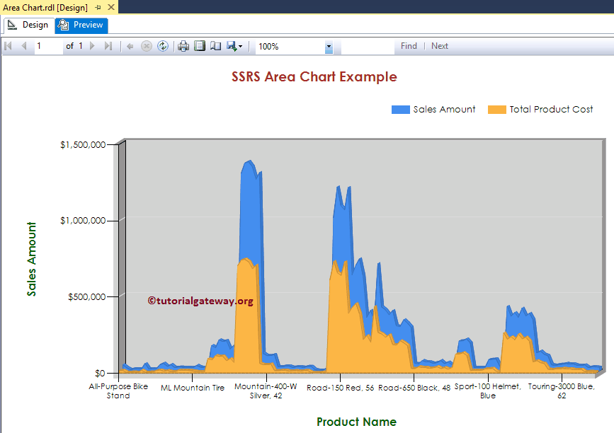Click the previous page arrow
The width and height of the screenshot is (614, 433).
coord(23,46)
